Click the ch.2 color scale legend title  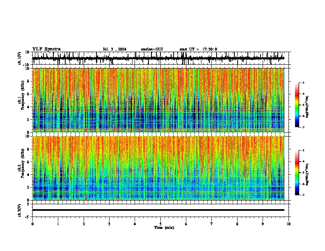(307, 175)
